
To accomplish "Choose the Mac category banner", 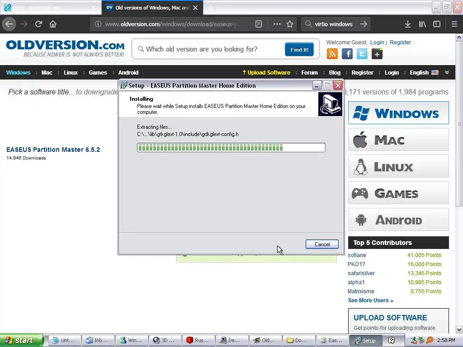I will pos(398,140).
